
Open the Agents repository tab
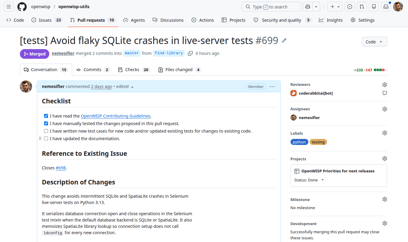click(134, 20)
